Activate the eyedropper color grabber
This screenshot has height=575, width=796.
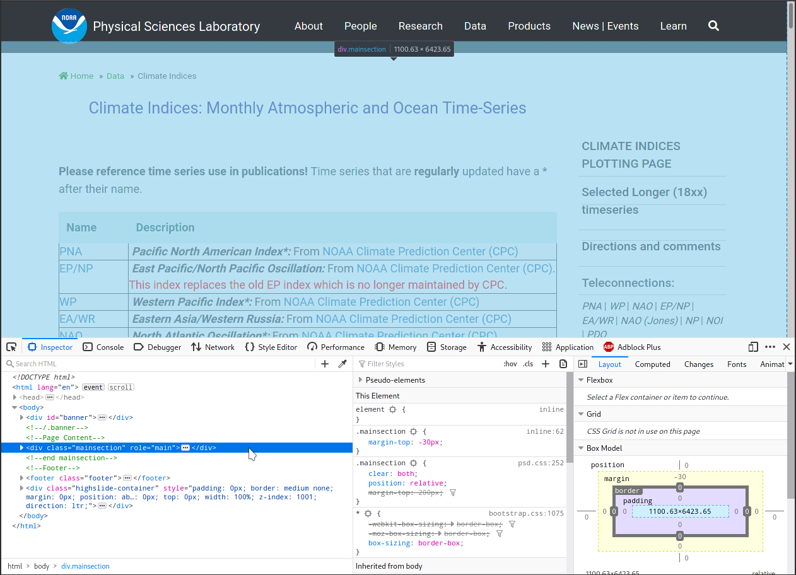pos(342,363)
